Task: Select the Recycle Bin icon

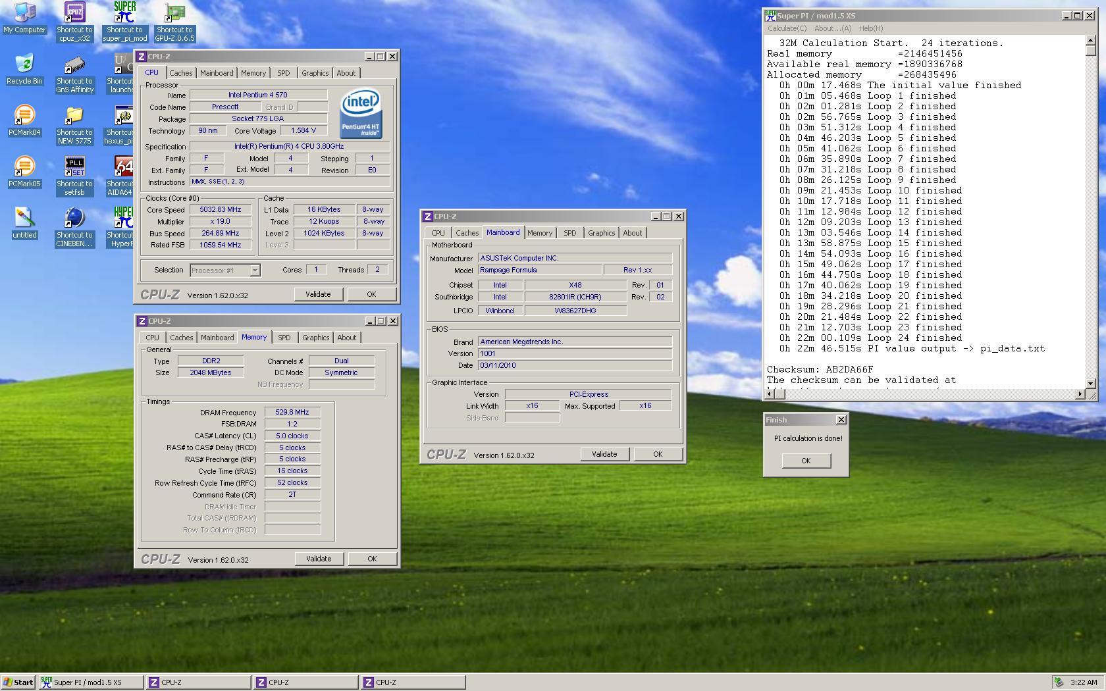Action: (x=24, y=69)
